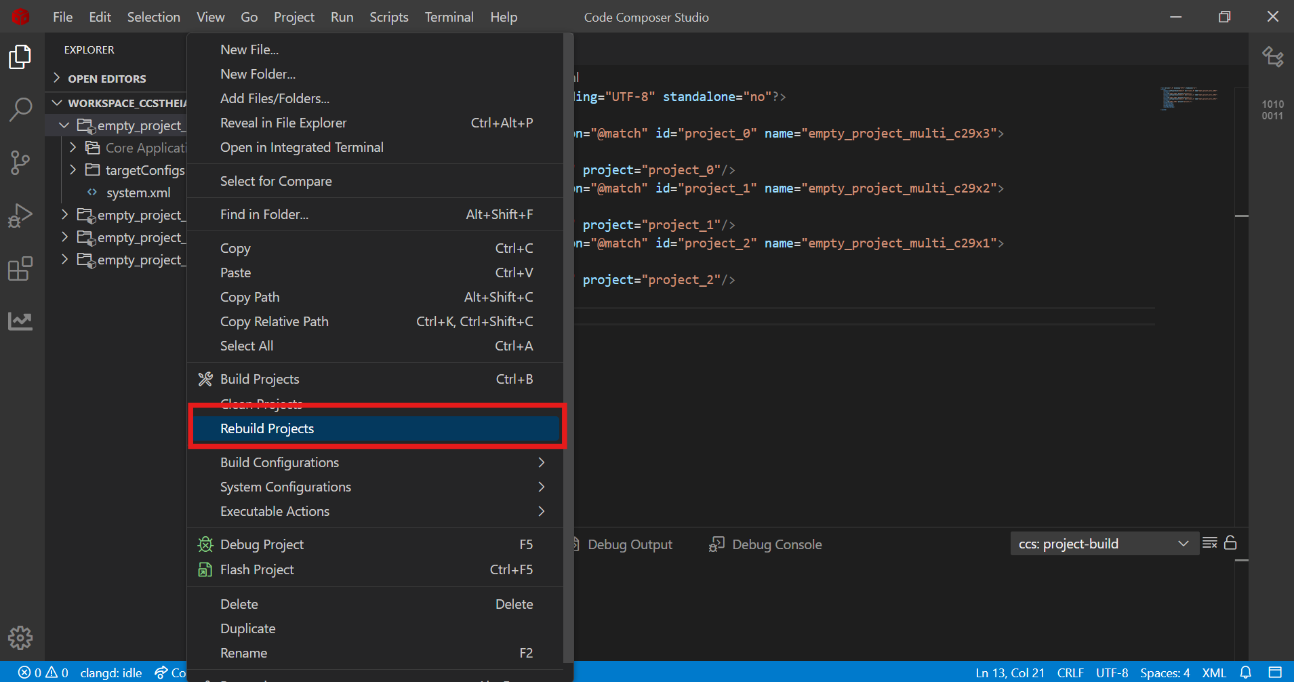Open the graph chart view icon
The image size is (1294, 682).
[20, 321]
